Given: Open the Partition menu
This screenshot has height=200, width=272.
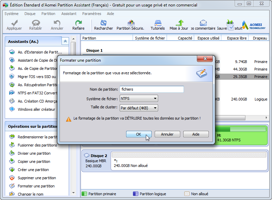Looking at the screenshot, I should click(x=48, y=14).
